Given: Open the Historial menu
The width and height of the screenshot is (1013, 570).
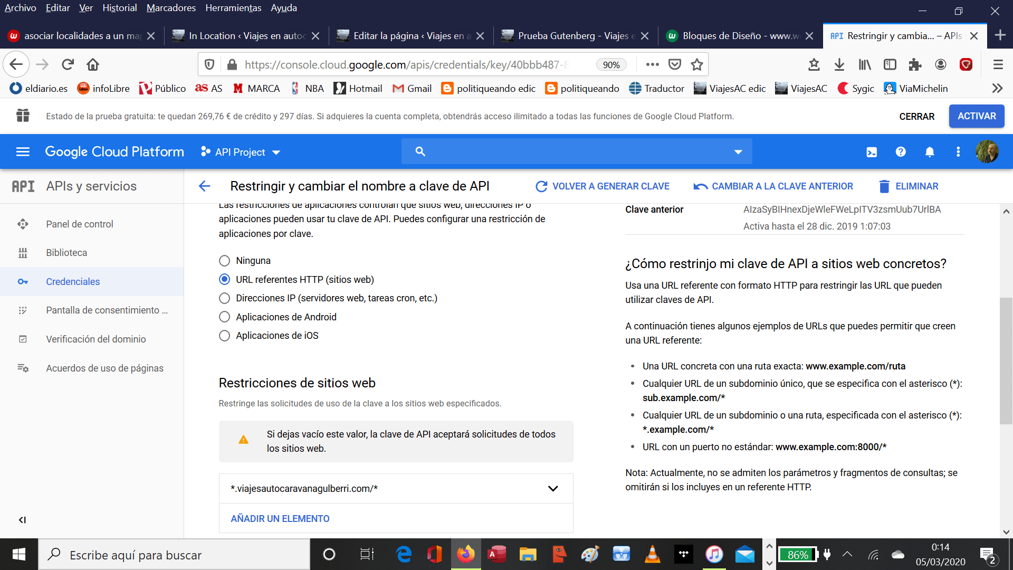Looking at the screenshot, I should pos(119,8).
